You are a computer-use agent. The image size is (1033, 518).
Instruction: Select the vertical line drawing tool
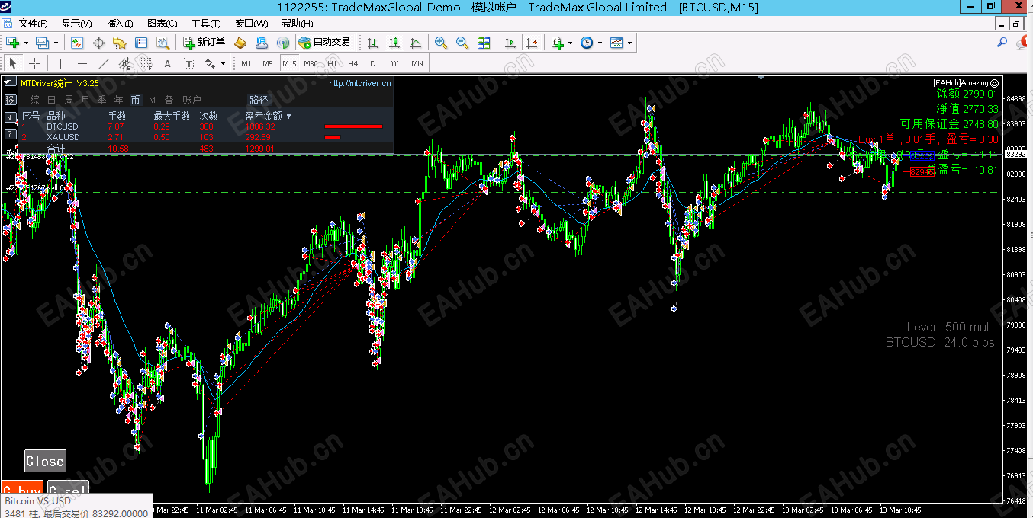click(61, 63)
